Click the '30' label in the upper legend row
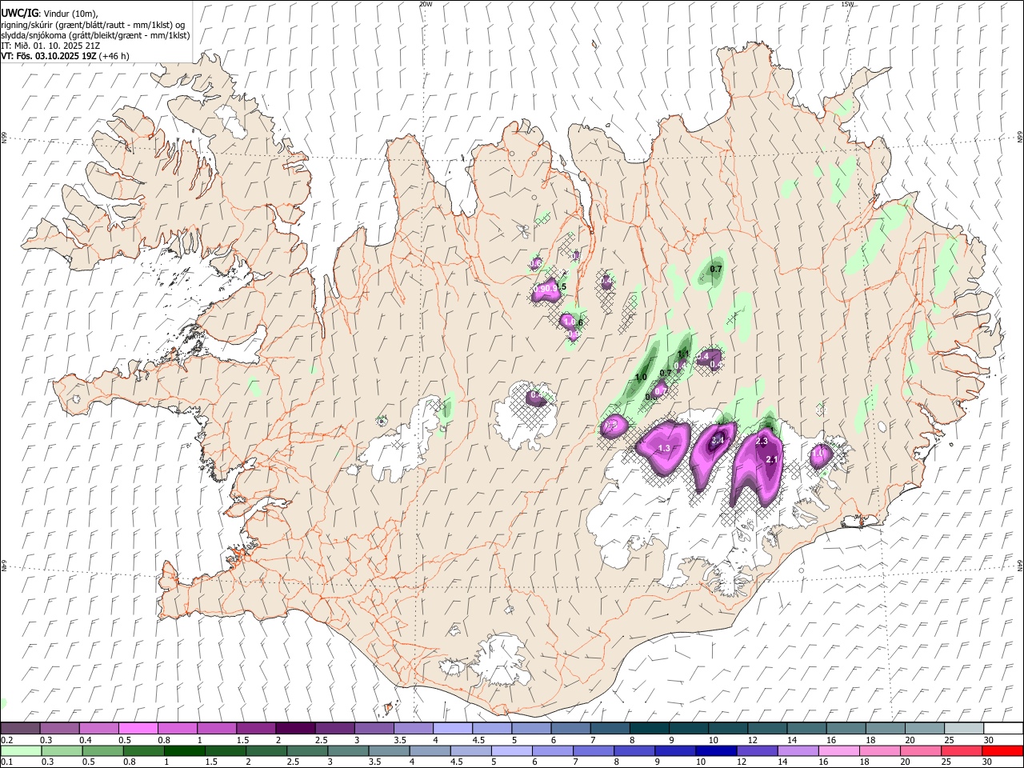 pyautogui.click(x=988, y=741)
